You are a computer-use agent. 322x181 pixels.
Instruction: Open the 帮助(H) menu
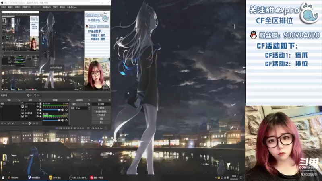coord(62,7)
